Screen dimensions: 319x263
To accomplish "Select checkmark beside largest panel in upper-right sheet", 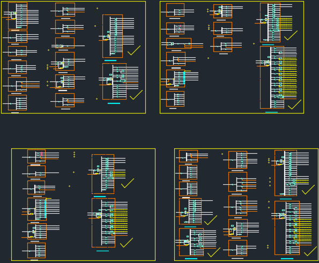I will click(294, 104).
